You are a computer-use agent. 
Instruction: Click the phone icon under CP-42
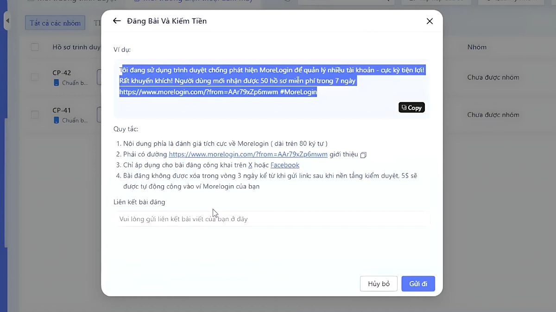point(56,83)
